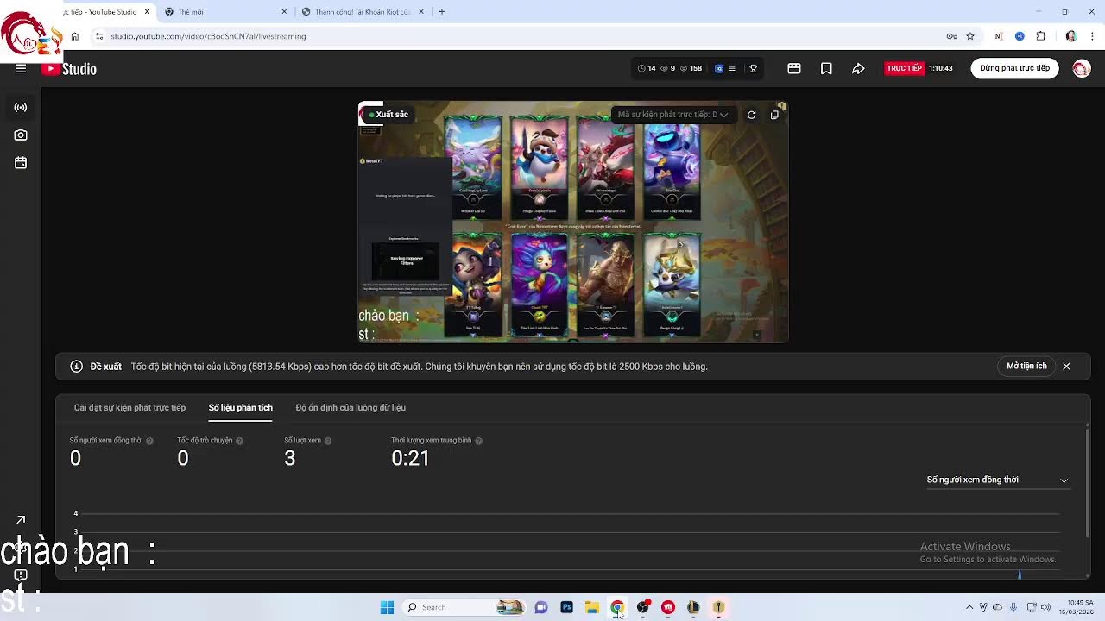The width and height of the screenshot is (1105, 621).
Task: Click the TRỰC TIẾP live badge
Action: (904, 68)
